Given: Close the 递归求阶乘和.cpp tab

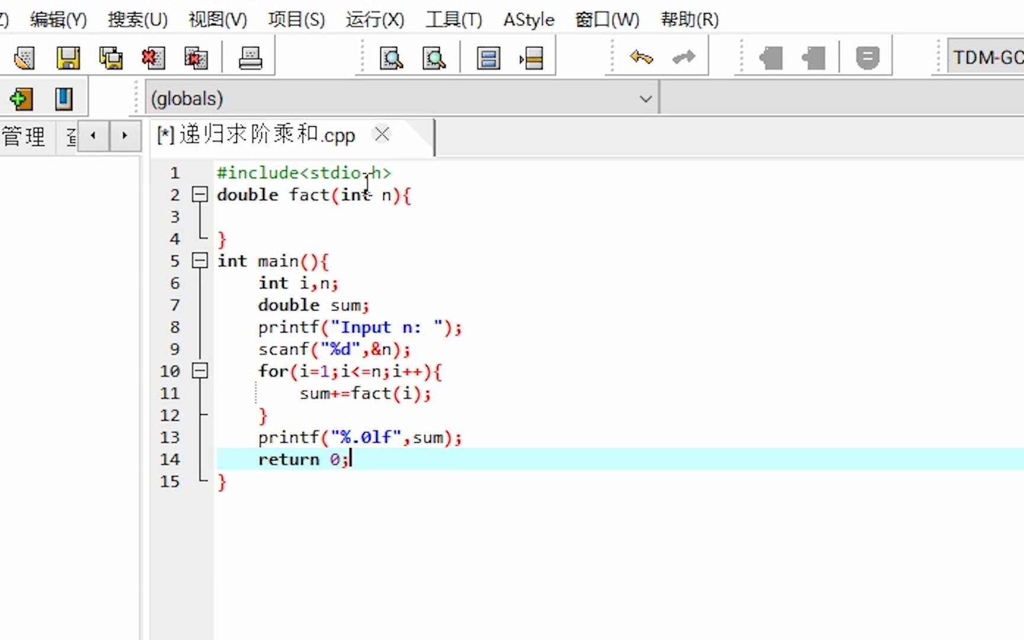Looking at the screenshot, I should coord(382,135).
